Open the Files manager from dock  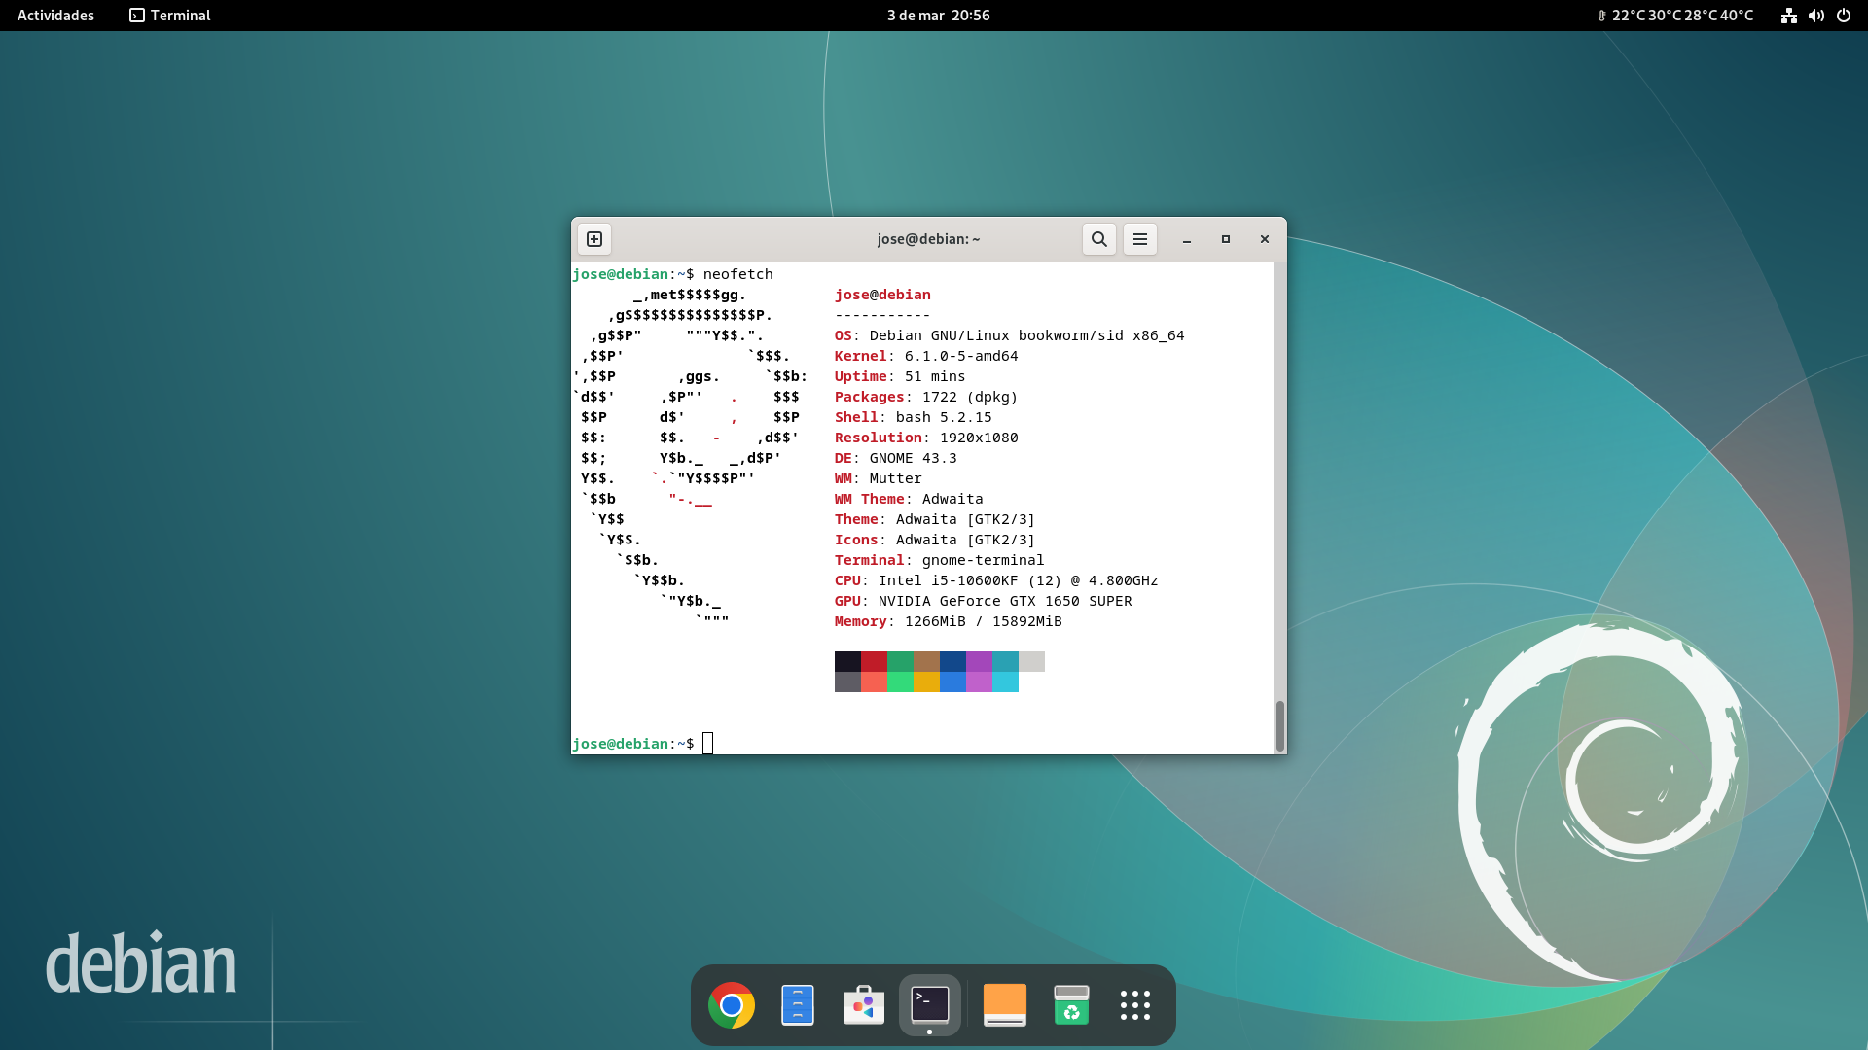pyautogui.click(x=798, y=1005)
